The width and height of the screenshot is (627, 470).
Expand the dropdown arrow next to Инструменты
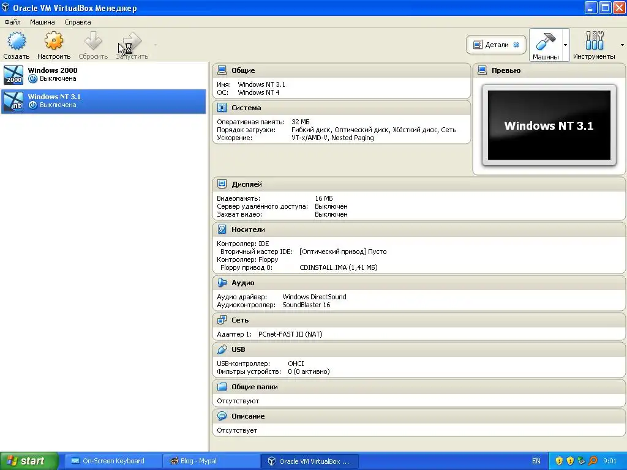[x=622, y=45]
